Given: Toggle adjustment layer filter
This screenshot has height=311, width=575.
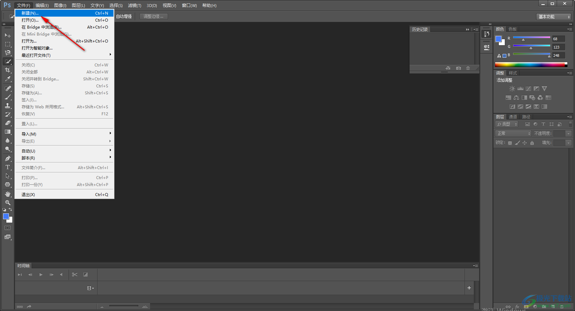Looking at the screenshot, I should point(535,124).
